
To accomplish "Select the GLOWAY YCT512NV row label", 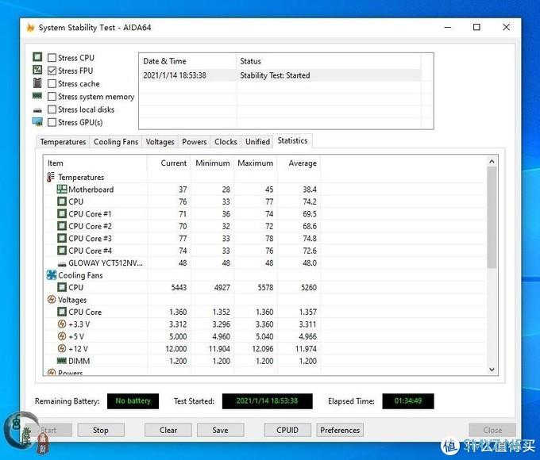I will coord(106,263).
